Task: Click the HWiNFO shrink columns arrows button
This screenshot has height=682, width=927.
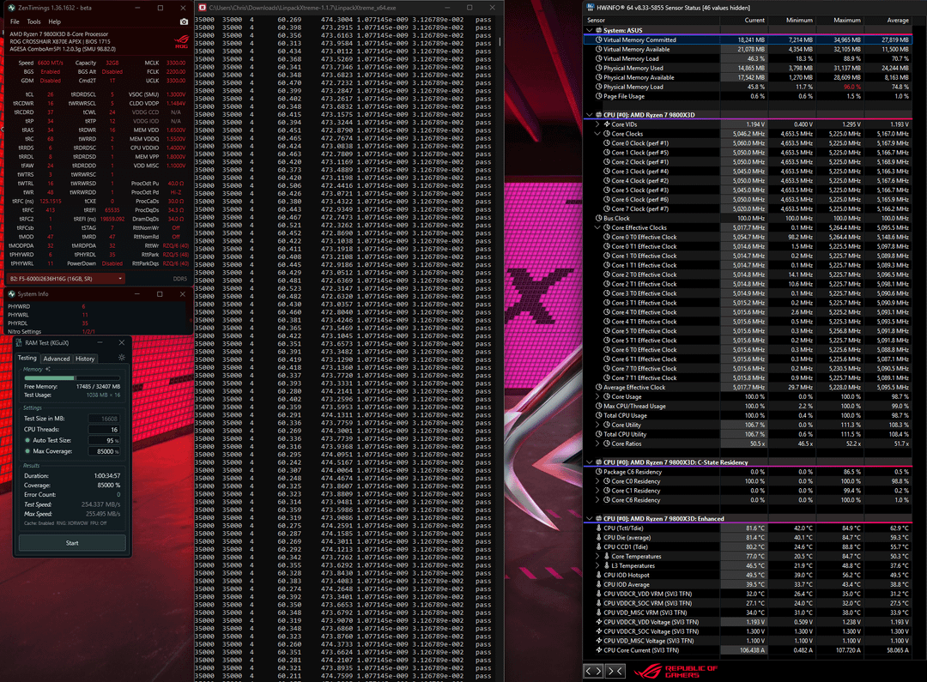Action: [615, 671]
